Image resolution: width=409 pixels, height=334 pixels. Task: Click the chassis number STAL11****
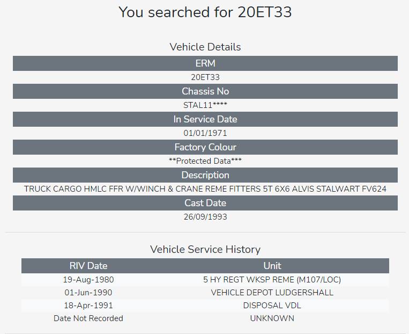point(205,105)
